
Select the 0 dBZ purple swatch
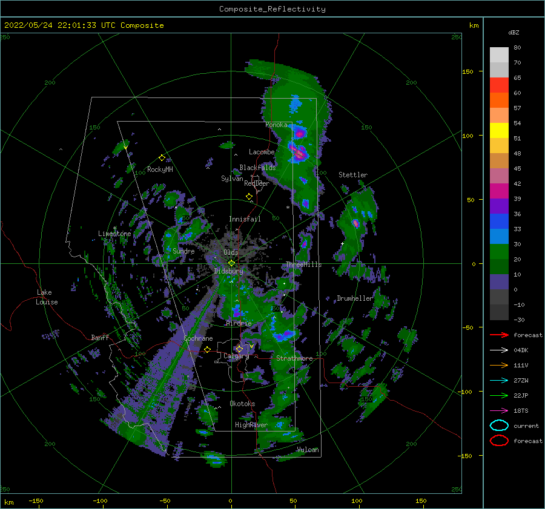coord(499,282)
